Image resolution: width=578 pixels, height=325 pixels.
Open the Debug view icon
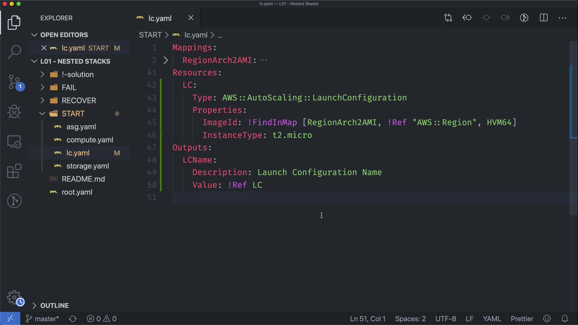tap(14, 112)
